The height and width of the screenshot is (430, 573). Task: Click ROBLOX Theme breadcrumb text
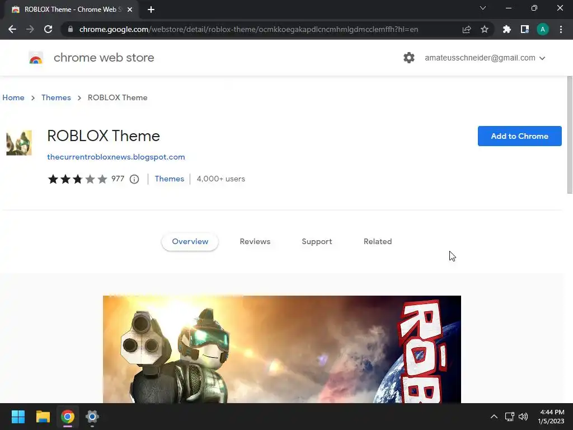tap(118, 97)
